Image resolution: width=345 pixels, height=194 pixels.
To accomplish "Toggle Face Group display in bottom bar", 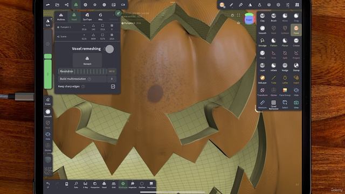I will 151,185.
